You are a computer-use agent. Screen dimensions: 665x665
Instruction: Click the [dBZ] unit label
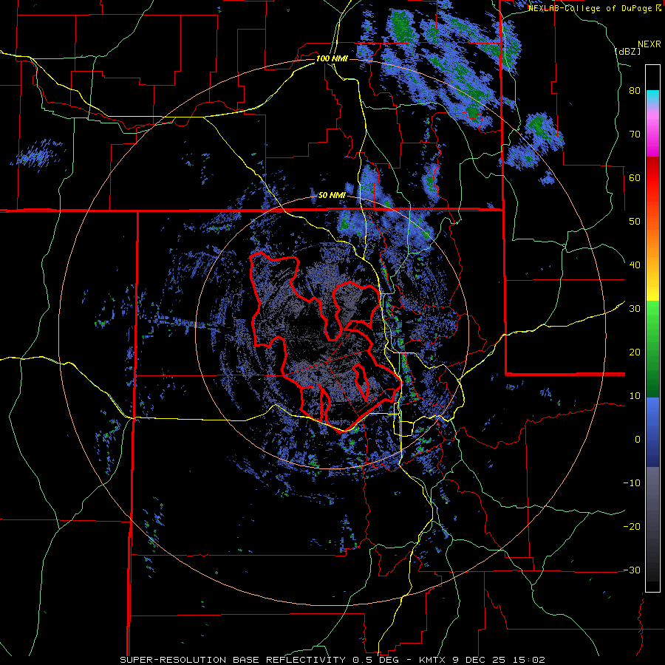(627, 51)
